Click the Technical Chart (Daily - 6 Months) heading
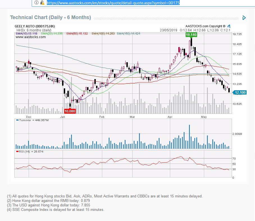255x221 pixels. [51, 17]
